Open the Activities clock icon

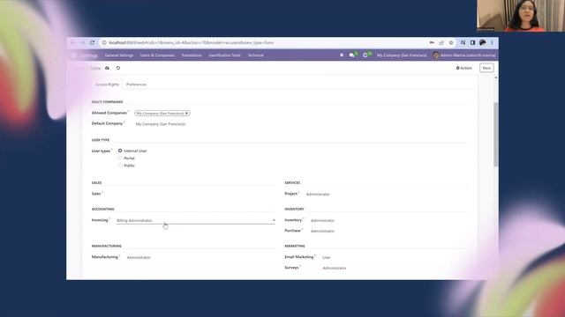click(365, 55)
